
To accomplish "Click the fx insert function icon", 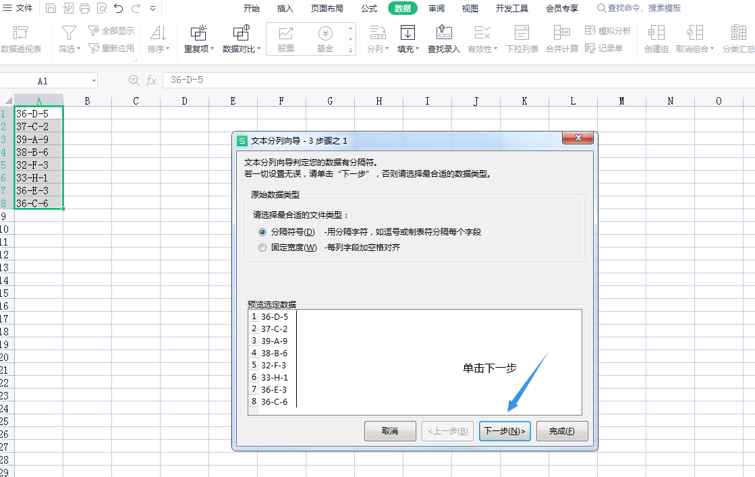I will coord(151,80).
